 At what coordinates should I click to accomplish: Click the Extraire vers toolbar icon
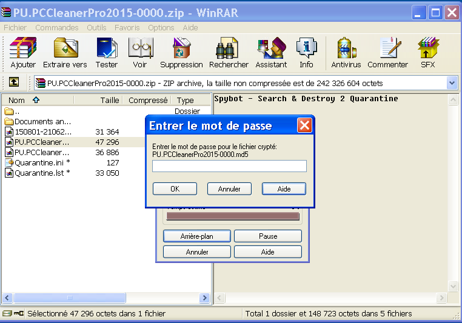tap(65, 48)
